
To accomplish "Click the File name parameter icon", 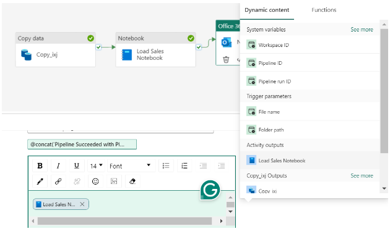I will (x=251, y=112).
